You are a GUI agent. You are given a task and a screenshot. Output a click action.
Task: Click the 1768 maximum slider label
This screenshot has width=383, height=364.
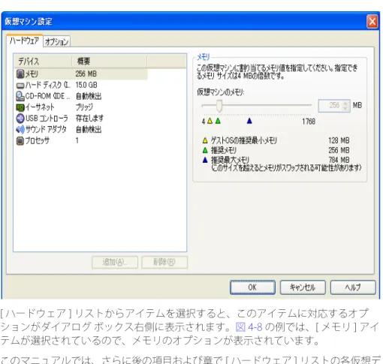coord(309,122)
